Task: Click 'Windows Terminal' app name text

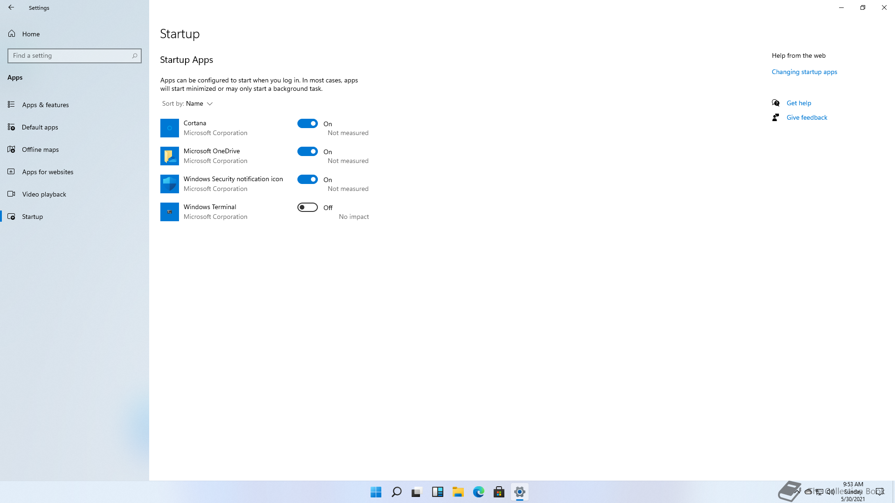Action: (x=210, y=207)
